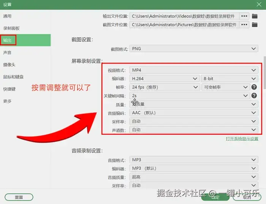Show help for keyframe interval setting
266x204 pixels.
coord(254,96)
